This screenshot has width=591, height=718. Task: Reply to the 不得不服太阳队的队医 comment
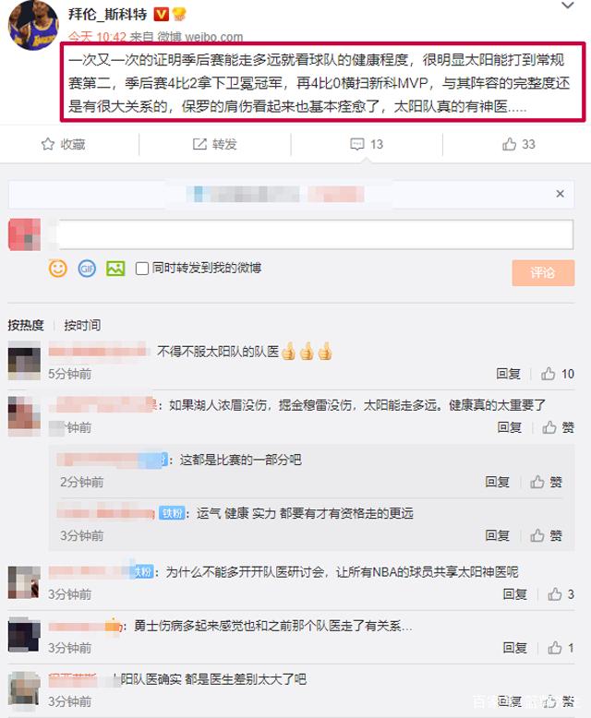(509, 374)
